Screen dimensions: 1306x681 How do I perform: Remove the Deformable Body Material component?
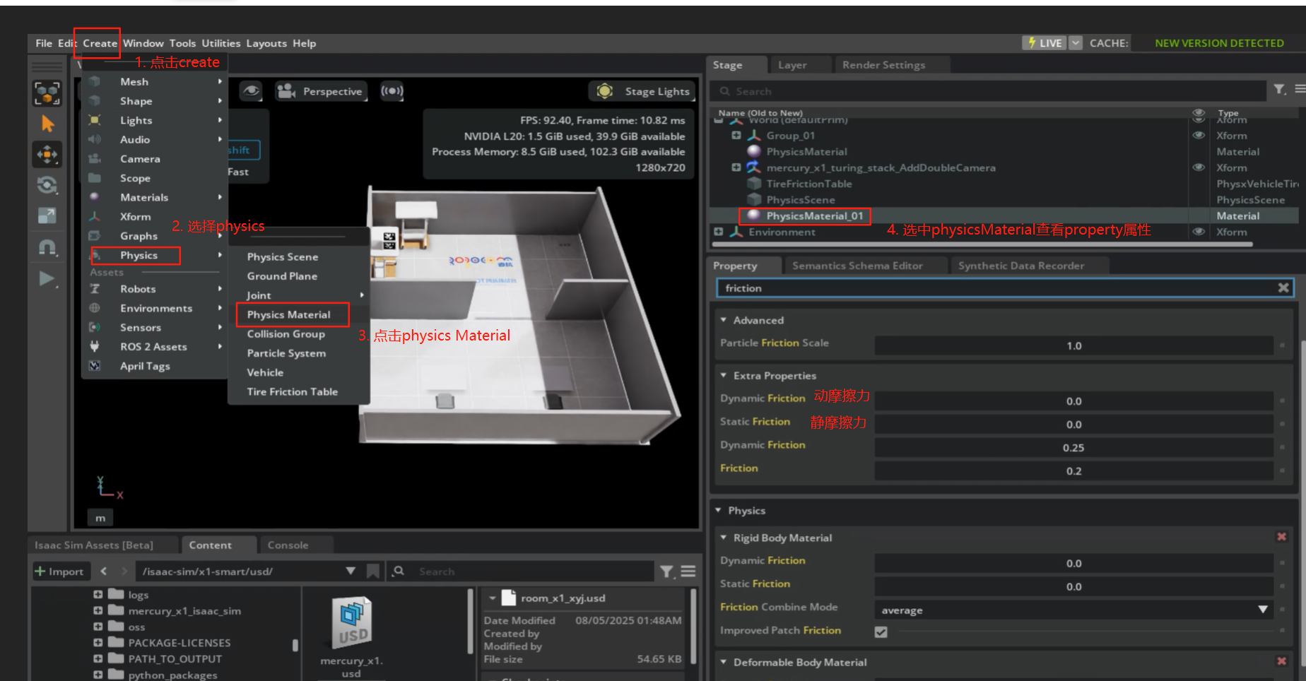click(x=1281, y=661)
